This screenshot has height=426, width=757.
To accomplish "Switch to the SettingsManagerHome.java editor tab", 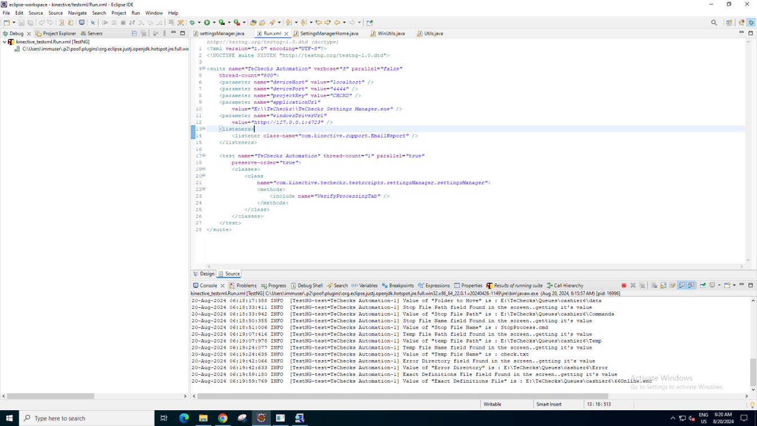I will point(329,33).
